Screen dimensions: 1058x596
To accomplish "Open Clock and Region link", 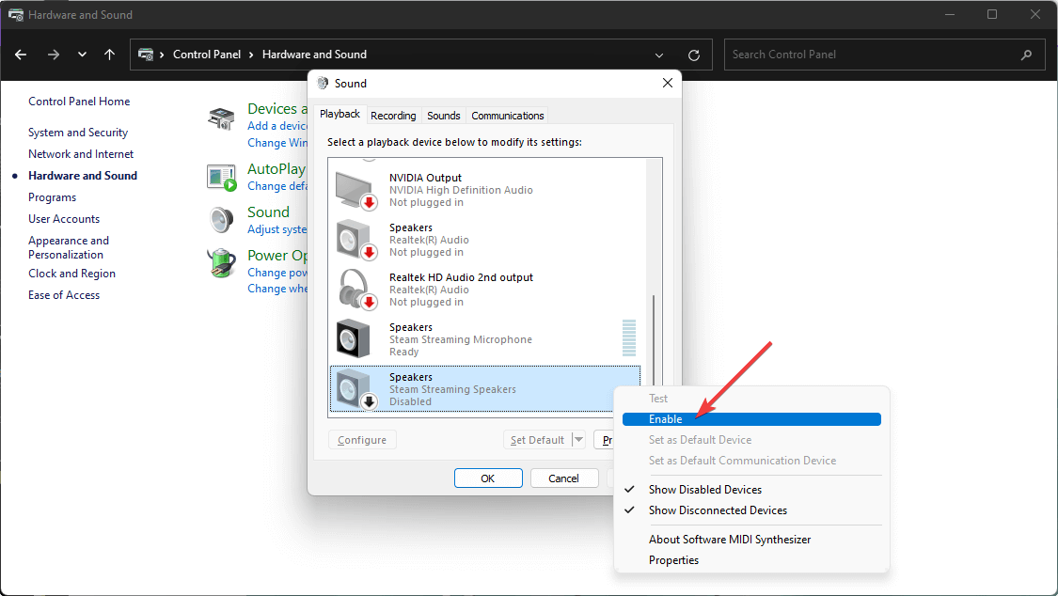I will 71,273.
